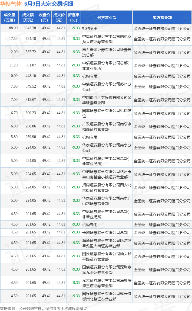Image resolution: width=192 pixels, height=311 pixels.
Task: Select buyer 中国银河证券金华证券营业部
Action: click(x=107, y=100)
